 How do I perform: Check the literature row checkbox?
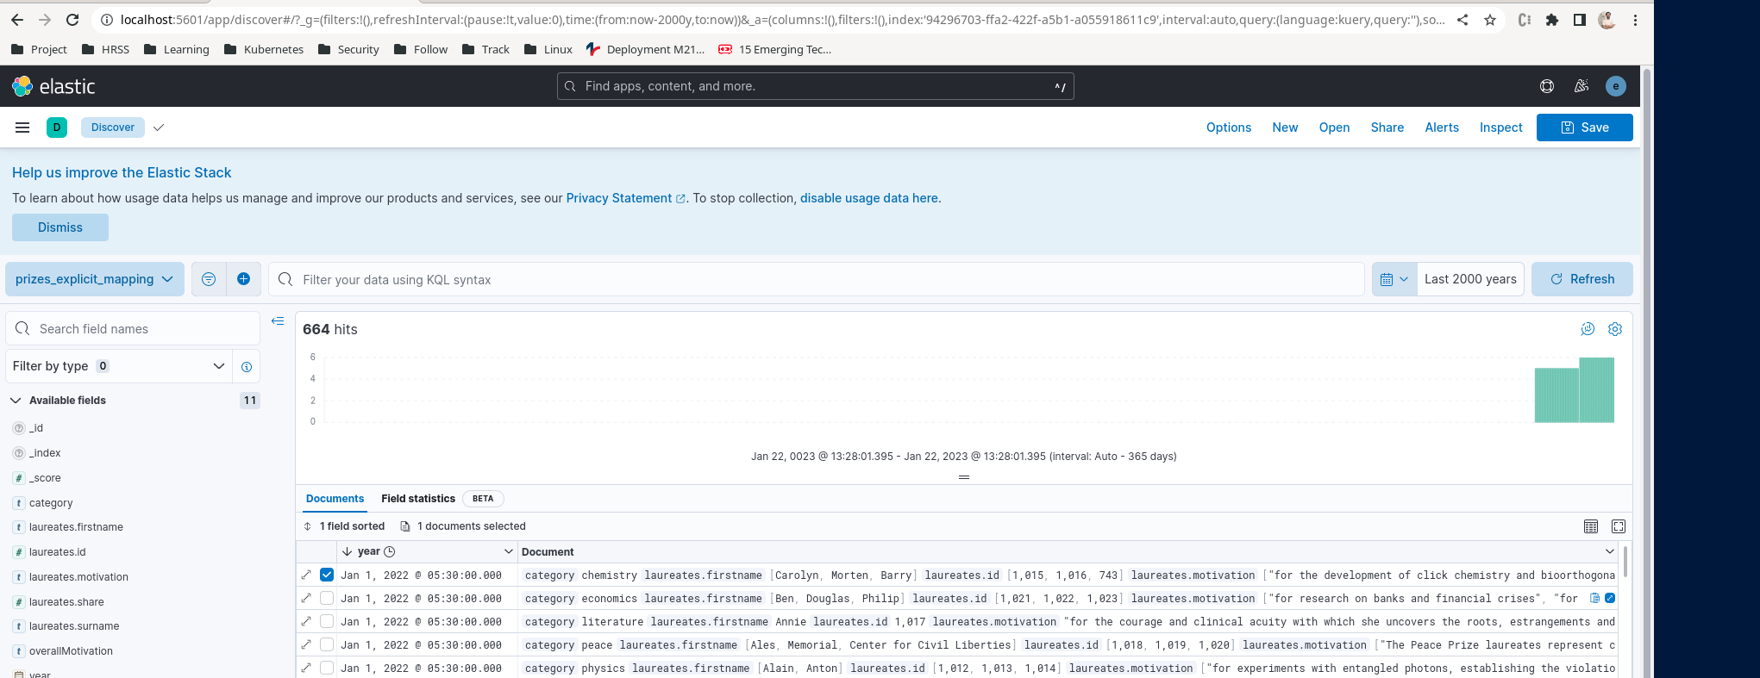[327, 621]
